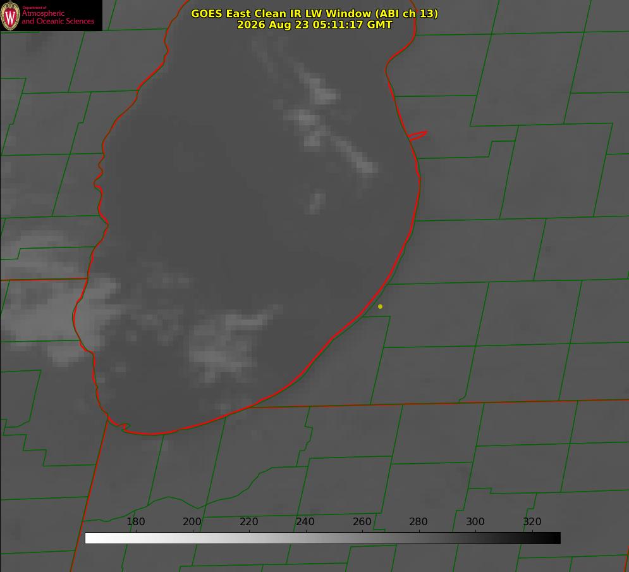Click the colorbar label '240'
629x572 pixels.
tap(305, 521)
